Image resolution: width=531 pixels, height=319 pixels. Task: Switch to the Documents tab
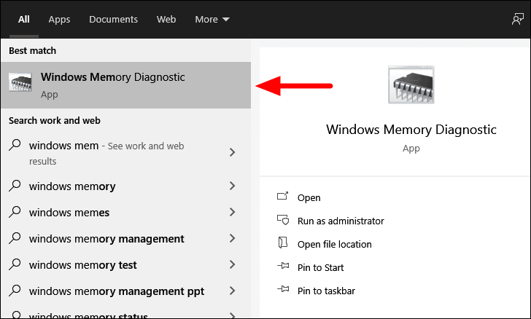pyautogui.click(x=114, y=19)
